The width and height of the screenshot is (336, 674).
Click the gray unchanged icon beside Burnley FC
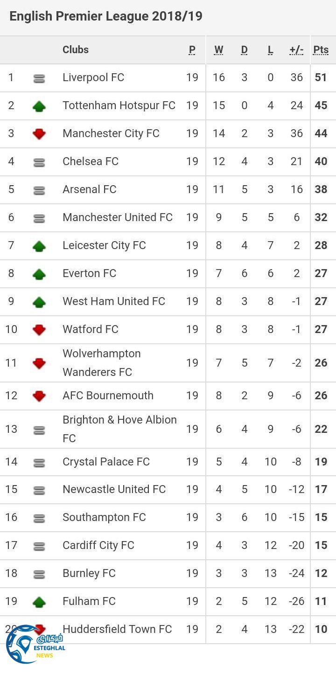[39, 575]
